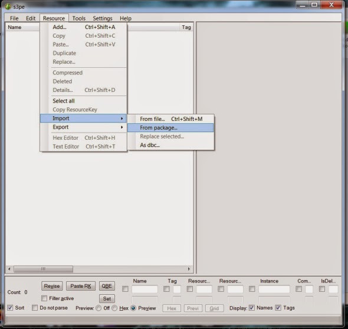
Task: Click the horizontal scrollbar thumb
Action: (43, 269)
